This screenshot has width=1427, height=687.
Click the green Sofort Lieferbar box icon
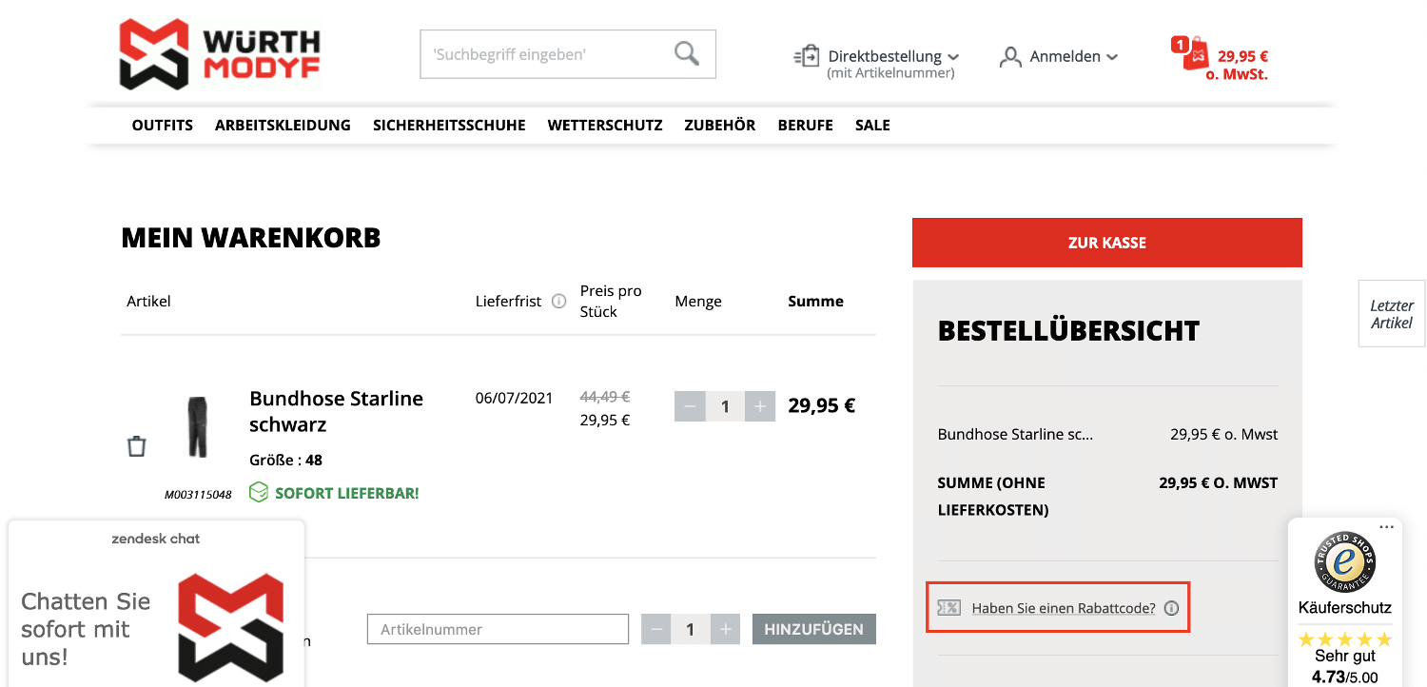click(x=259, y=492)
